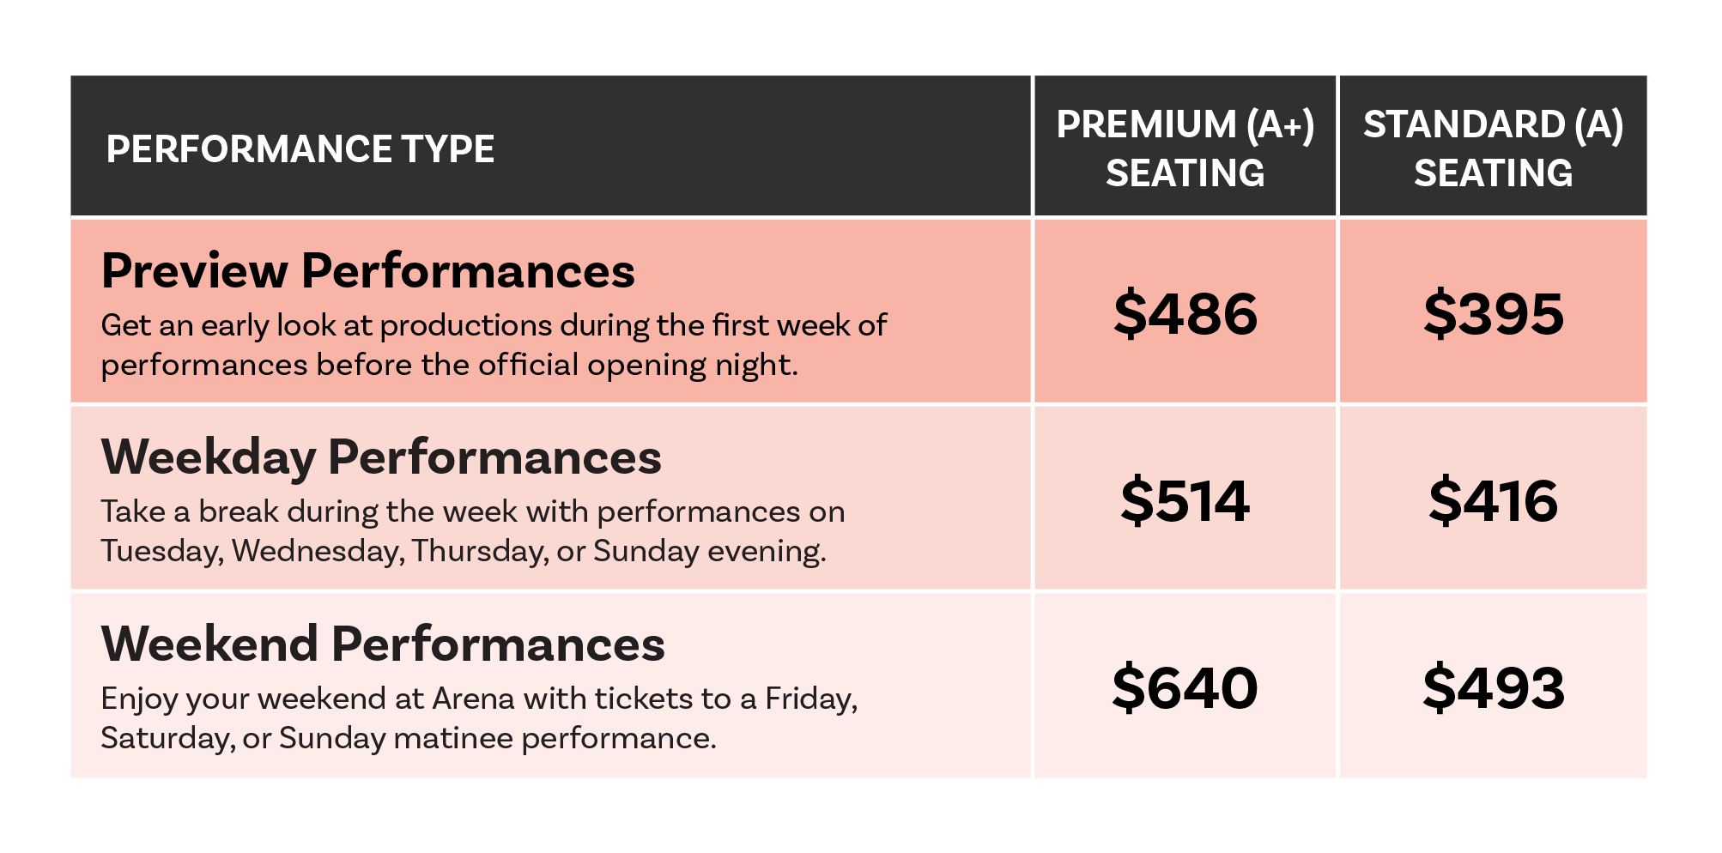The image size is (1722, 853).
Task: Click the weekend description mentioning Arena tickets
Action: point(479,718)
